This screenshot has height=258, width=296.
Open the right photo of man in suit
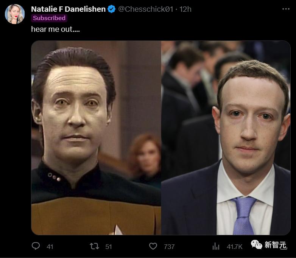[226, 138]
